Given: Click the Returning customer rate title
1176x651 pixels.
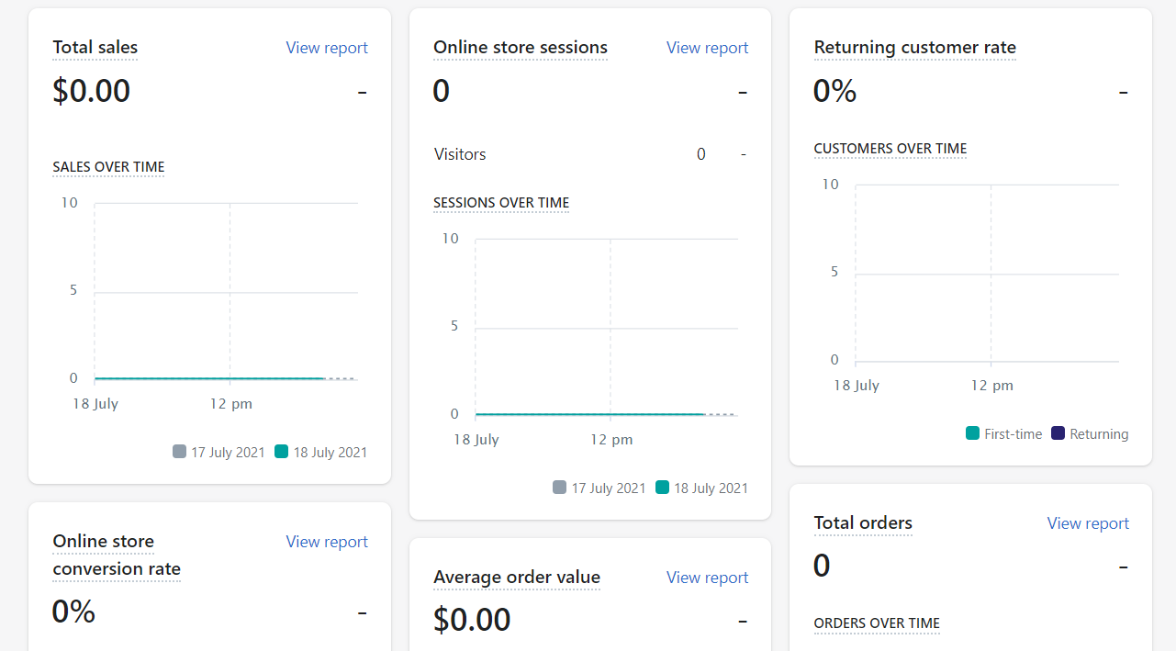Looking at the screenshot, I should pyautogui.click(x=915, y=48).
